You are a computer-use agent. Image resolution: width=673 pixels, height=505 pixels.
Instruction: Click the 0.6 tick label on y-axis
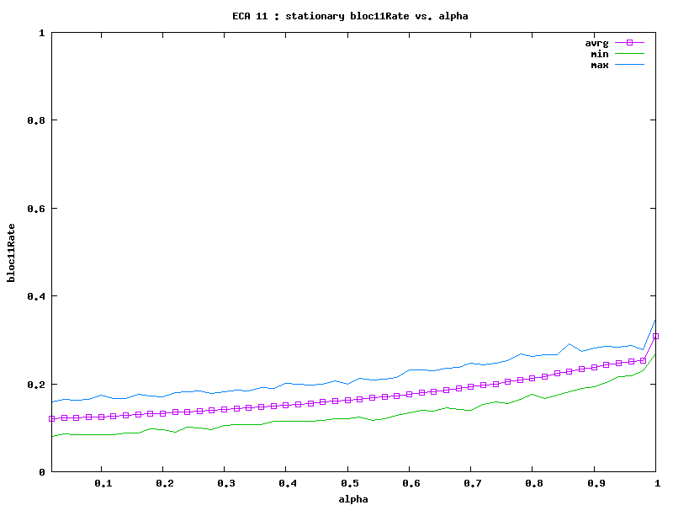point(36,209)
